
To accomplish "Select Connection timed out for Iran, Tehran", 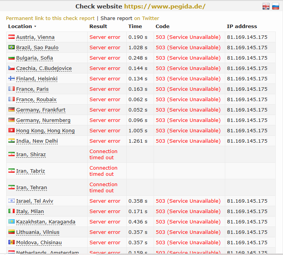I will [x=104, y=187].
